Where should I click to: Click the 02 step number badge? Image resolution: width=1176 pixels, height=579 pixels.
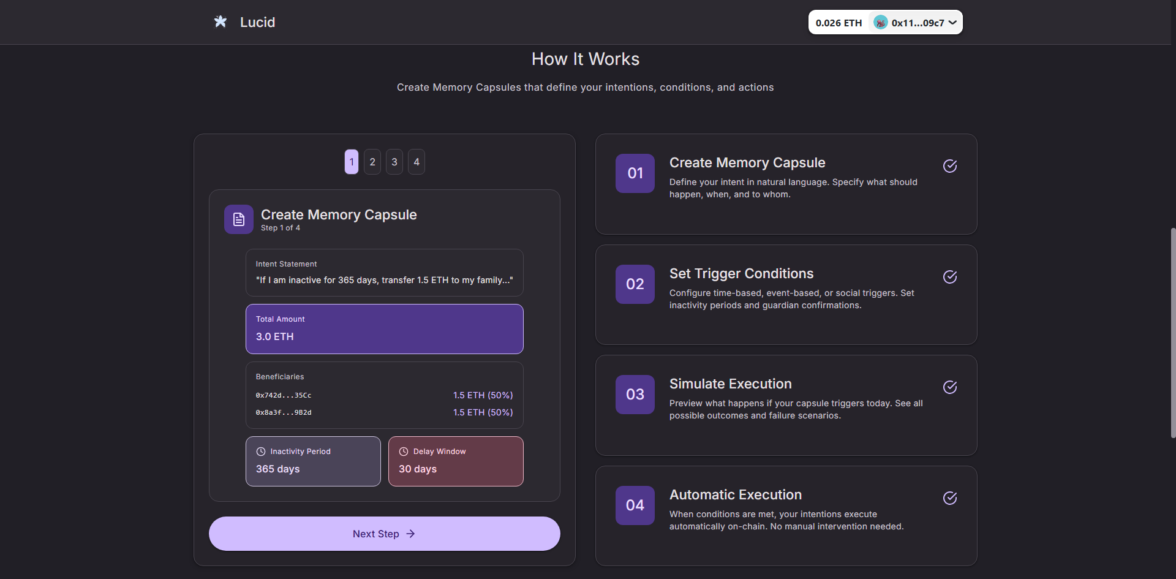635,284
